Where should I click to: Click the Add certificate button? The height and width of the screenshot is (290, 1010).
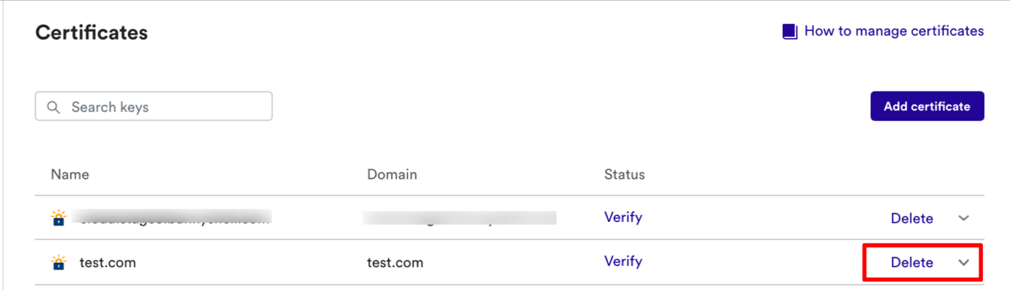tap(927, 106)
